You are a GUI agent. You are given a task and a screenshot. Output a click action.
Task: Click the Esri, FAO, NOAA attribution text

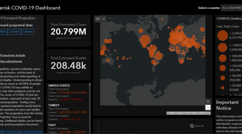pos(188,113)
